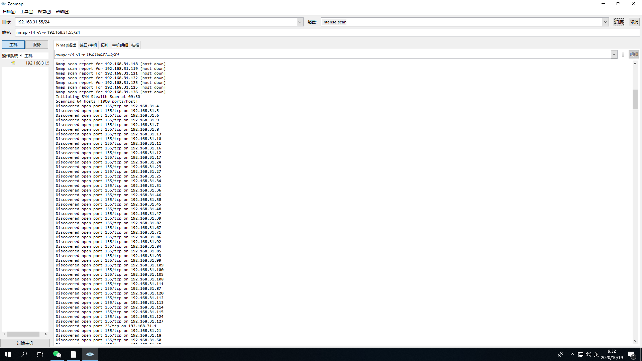Open WeChat from the taskbar
642x361 pixels.
pos(57,354)
